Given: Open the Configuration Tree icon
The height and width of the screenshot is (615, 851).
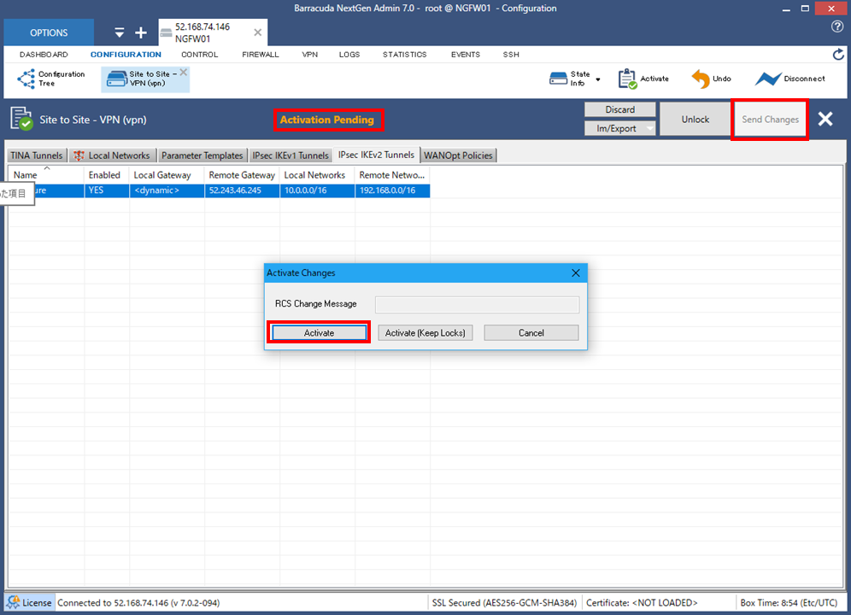Looking at the screenshot, I should click(x=26, y=79).
